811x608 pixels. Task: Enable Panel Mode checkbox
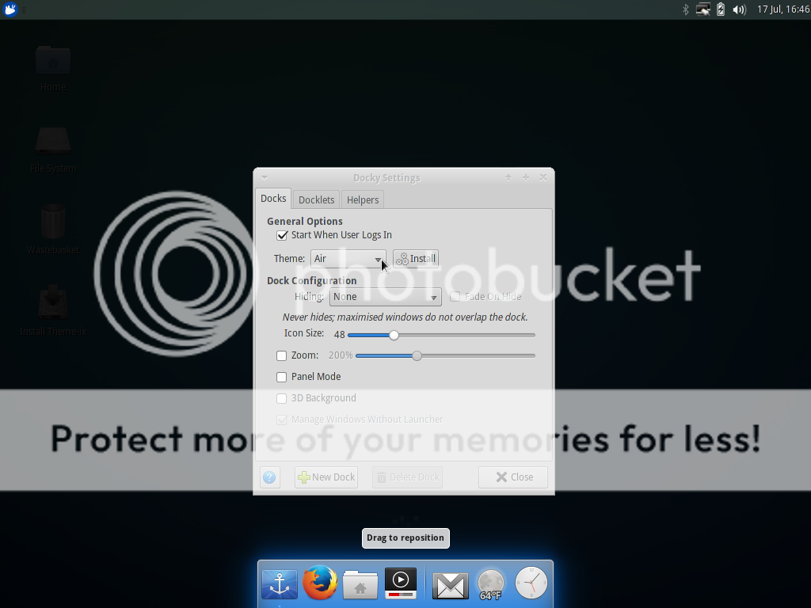point(281,377)
